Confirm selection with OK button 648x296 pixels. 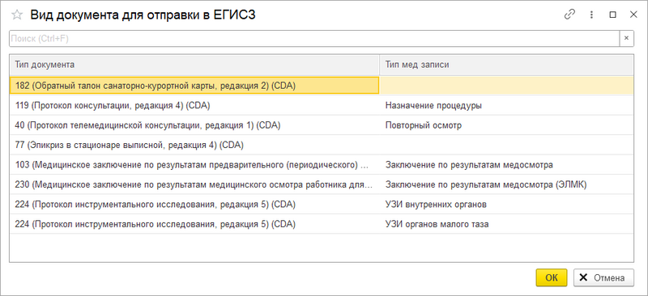[552, 278]
